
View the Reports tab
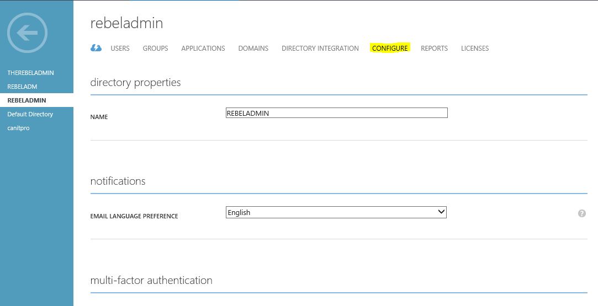pos(434,49)
